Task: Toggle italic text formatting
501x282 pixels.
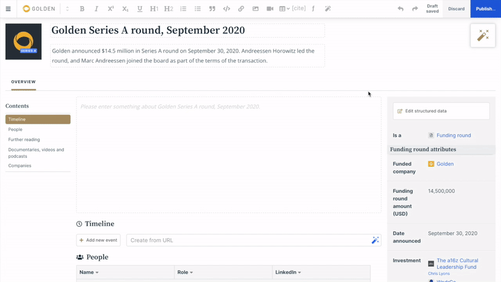Action: click(x=96, y=9)
